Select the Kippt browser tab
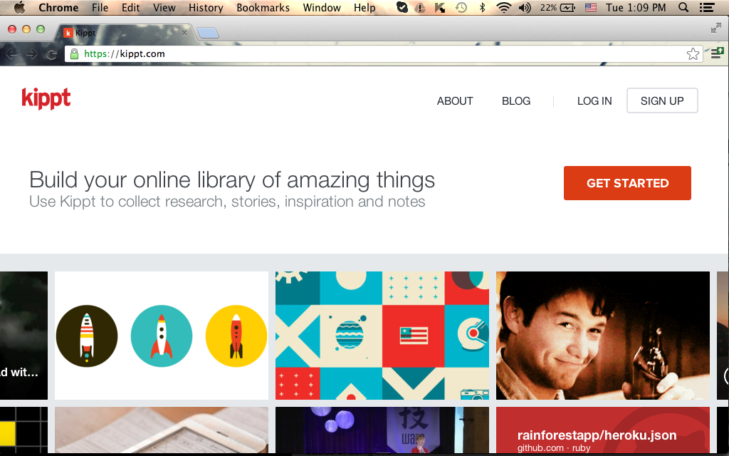729x456 pixels. pyautogui.click(x=125, y=33)
